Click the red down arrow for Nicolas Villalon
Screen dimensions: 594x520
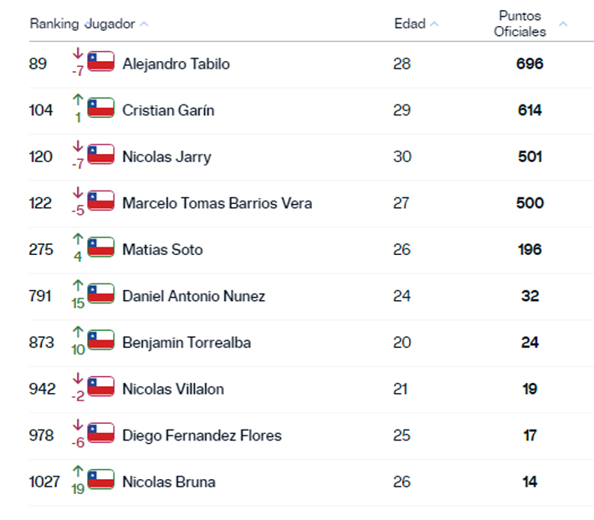click(78, 380)
